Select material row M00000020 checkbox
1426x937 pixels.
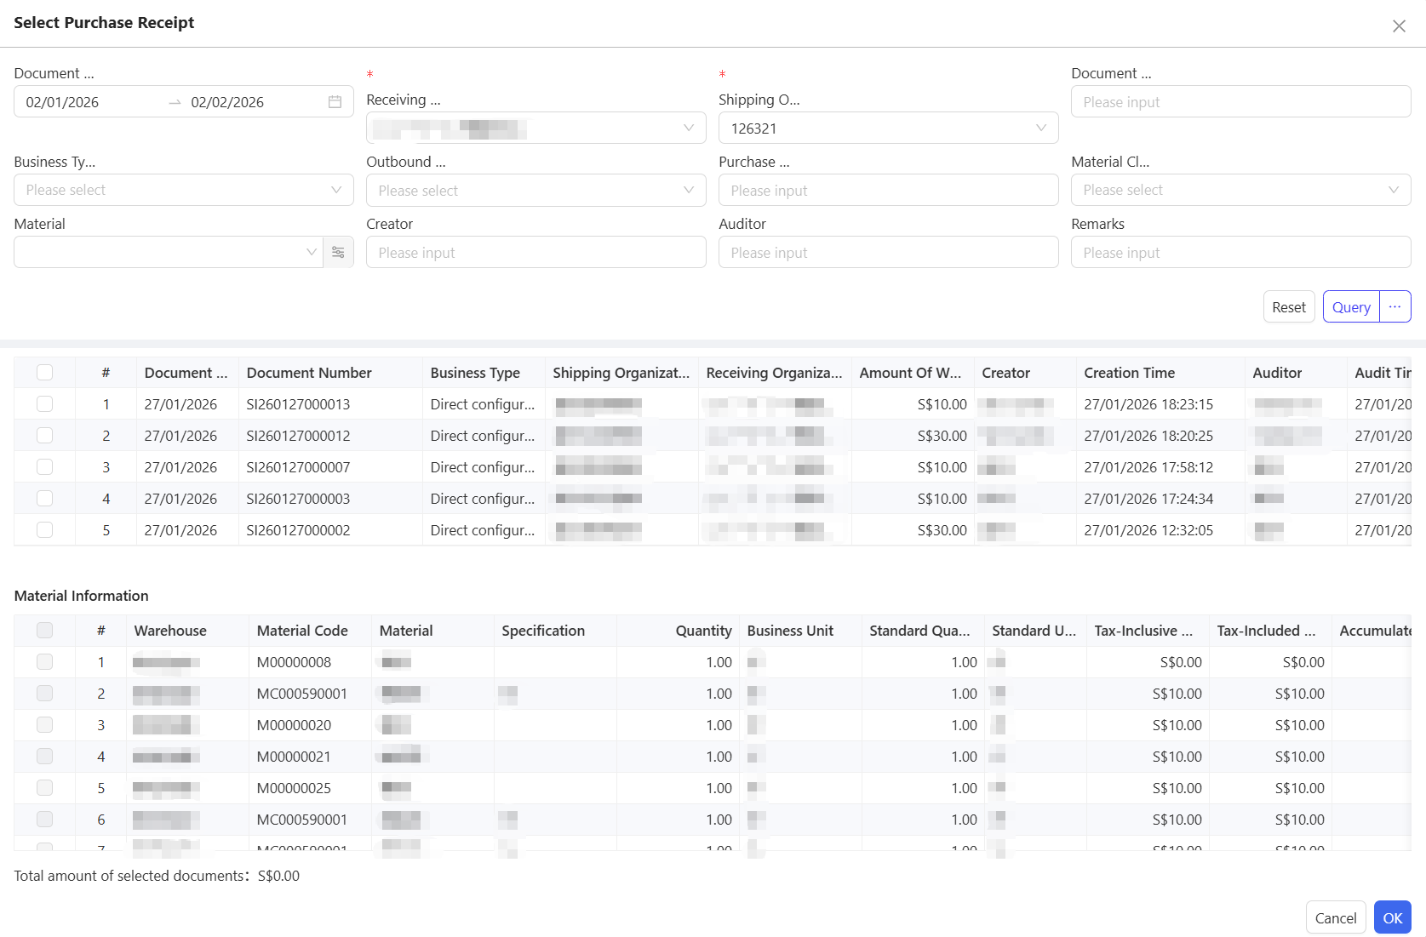[x=45, y=725]
